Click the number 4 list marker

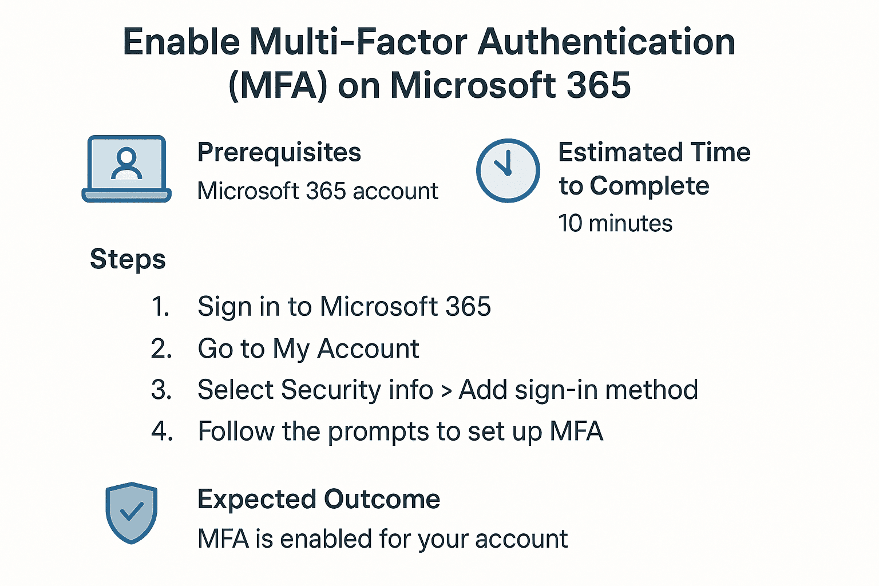[x=162, y=431]
